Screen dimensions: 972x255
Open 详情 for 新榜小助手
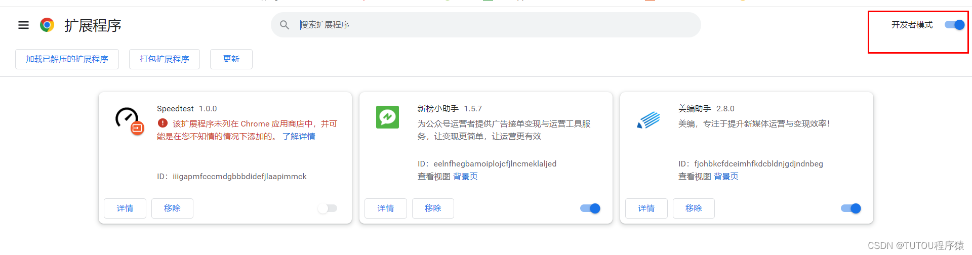click(x=386, y=208)
